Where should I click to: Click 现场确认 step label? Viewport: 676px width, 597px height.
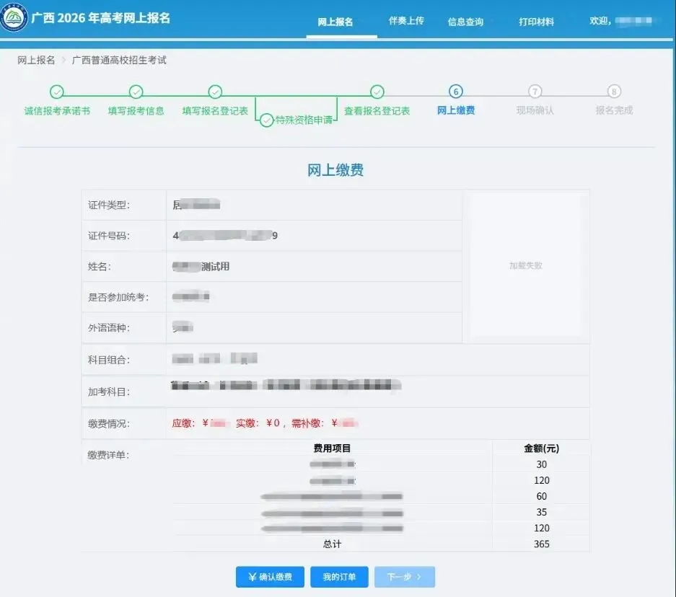(x=535, y=110)
